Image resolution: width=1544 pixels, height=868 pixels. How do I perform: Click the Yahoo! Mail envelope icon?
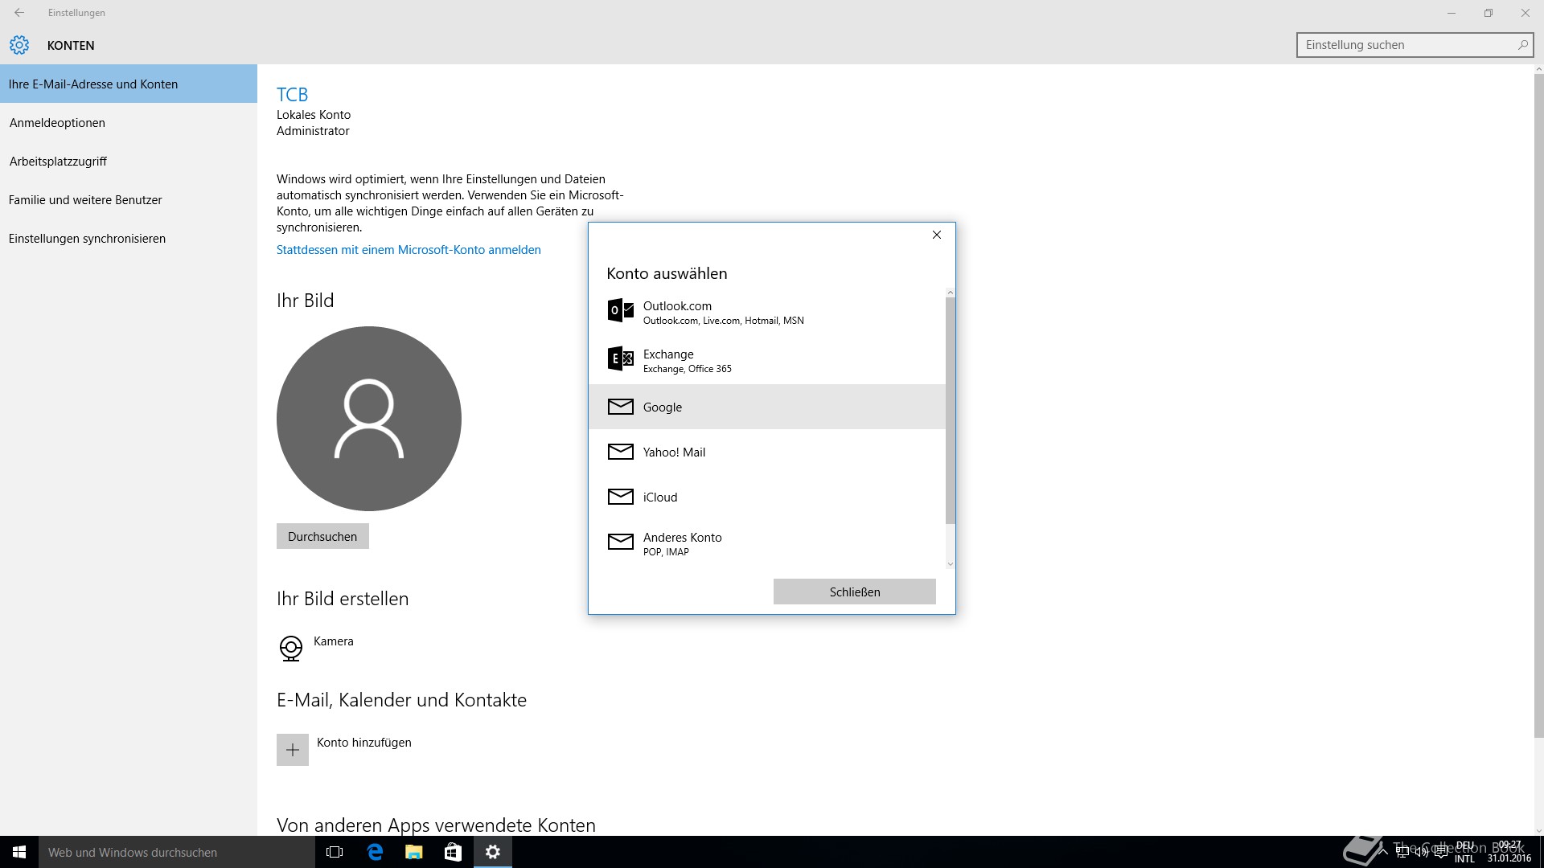(620, 452)
